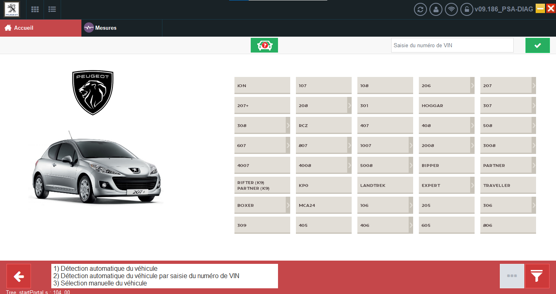Expand the 3008 model chevron
Image resolution: width=556 pixels, height=294 pixels.
tap(534, 145)
